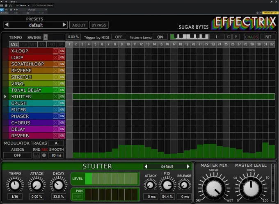The width and height of the screenshot is (279, 204).
Task: Click step 17 in the sequencer header
Action: click(174, 44)
